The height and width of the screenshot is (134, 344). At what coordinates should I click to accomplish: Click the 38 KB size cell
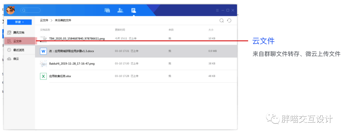click(x=212, y=64)
